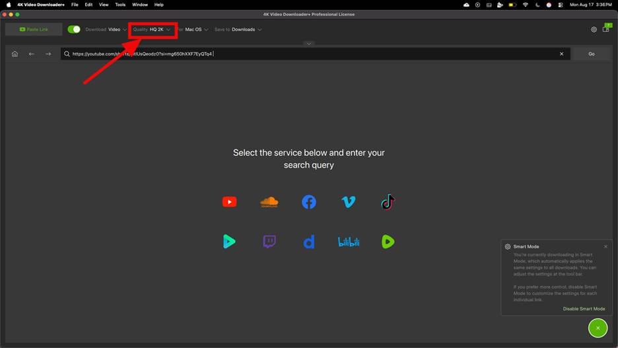Open settings via the toolbar gear icon
The height and width of the screenshot is (348, 618).
point(594,30)
